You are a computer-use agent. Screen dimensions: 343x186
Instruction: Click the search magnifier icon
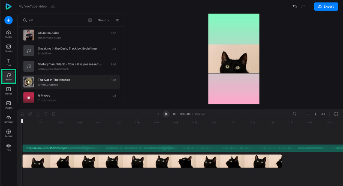pyautogui.click(x=25, y=20)
